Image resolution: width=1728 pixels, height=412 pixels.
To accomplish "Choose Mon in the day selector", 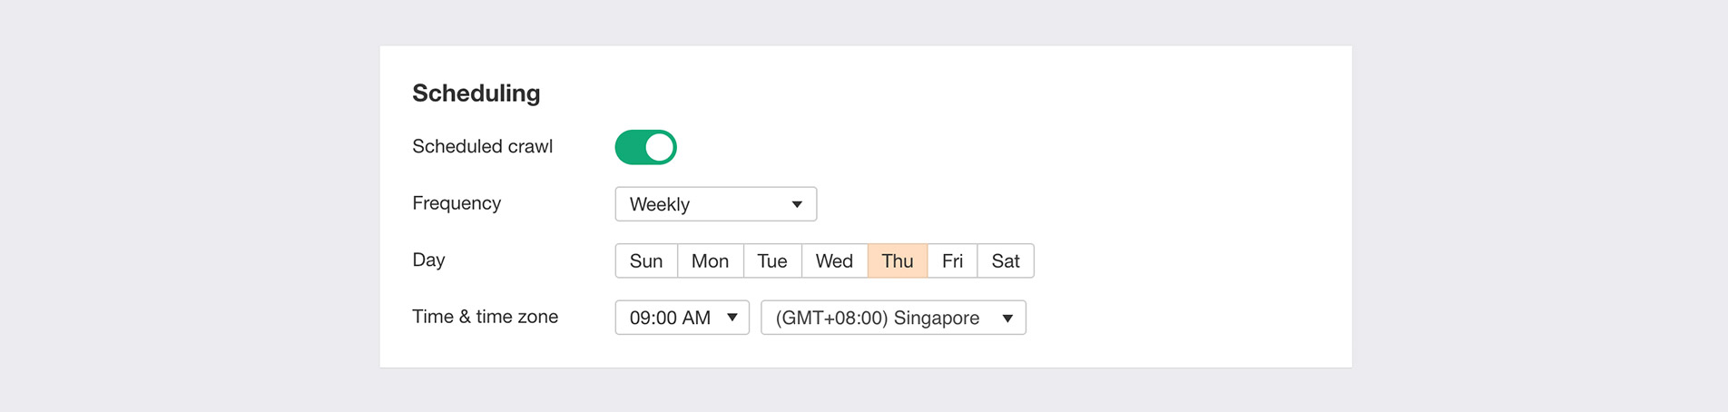I will (x=710, y=261).
